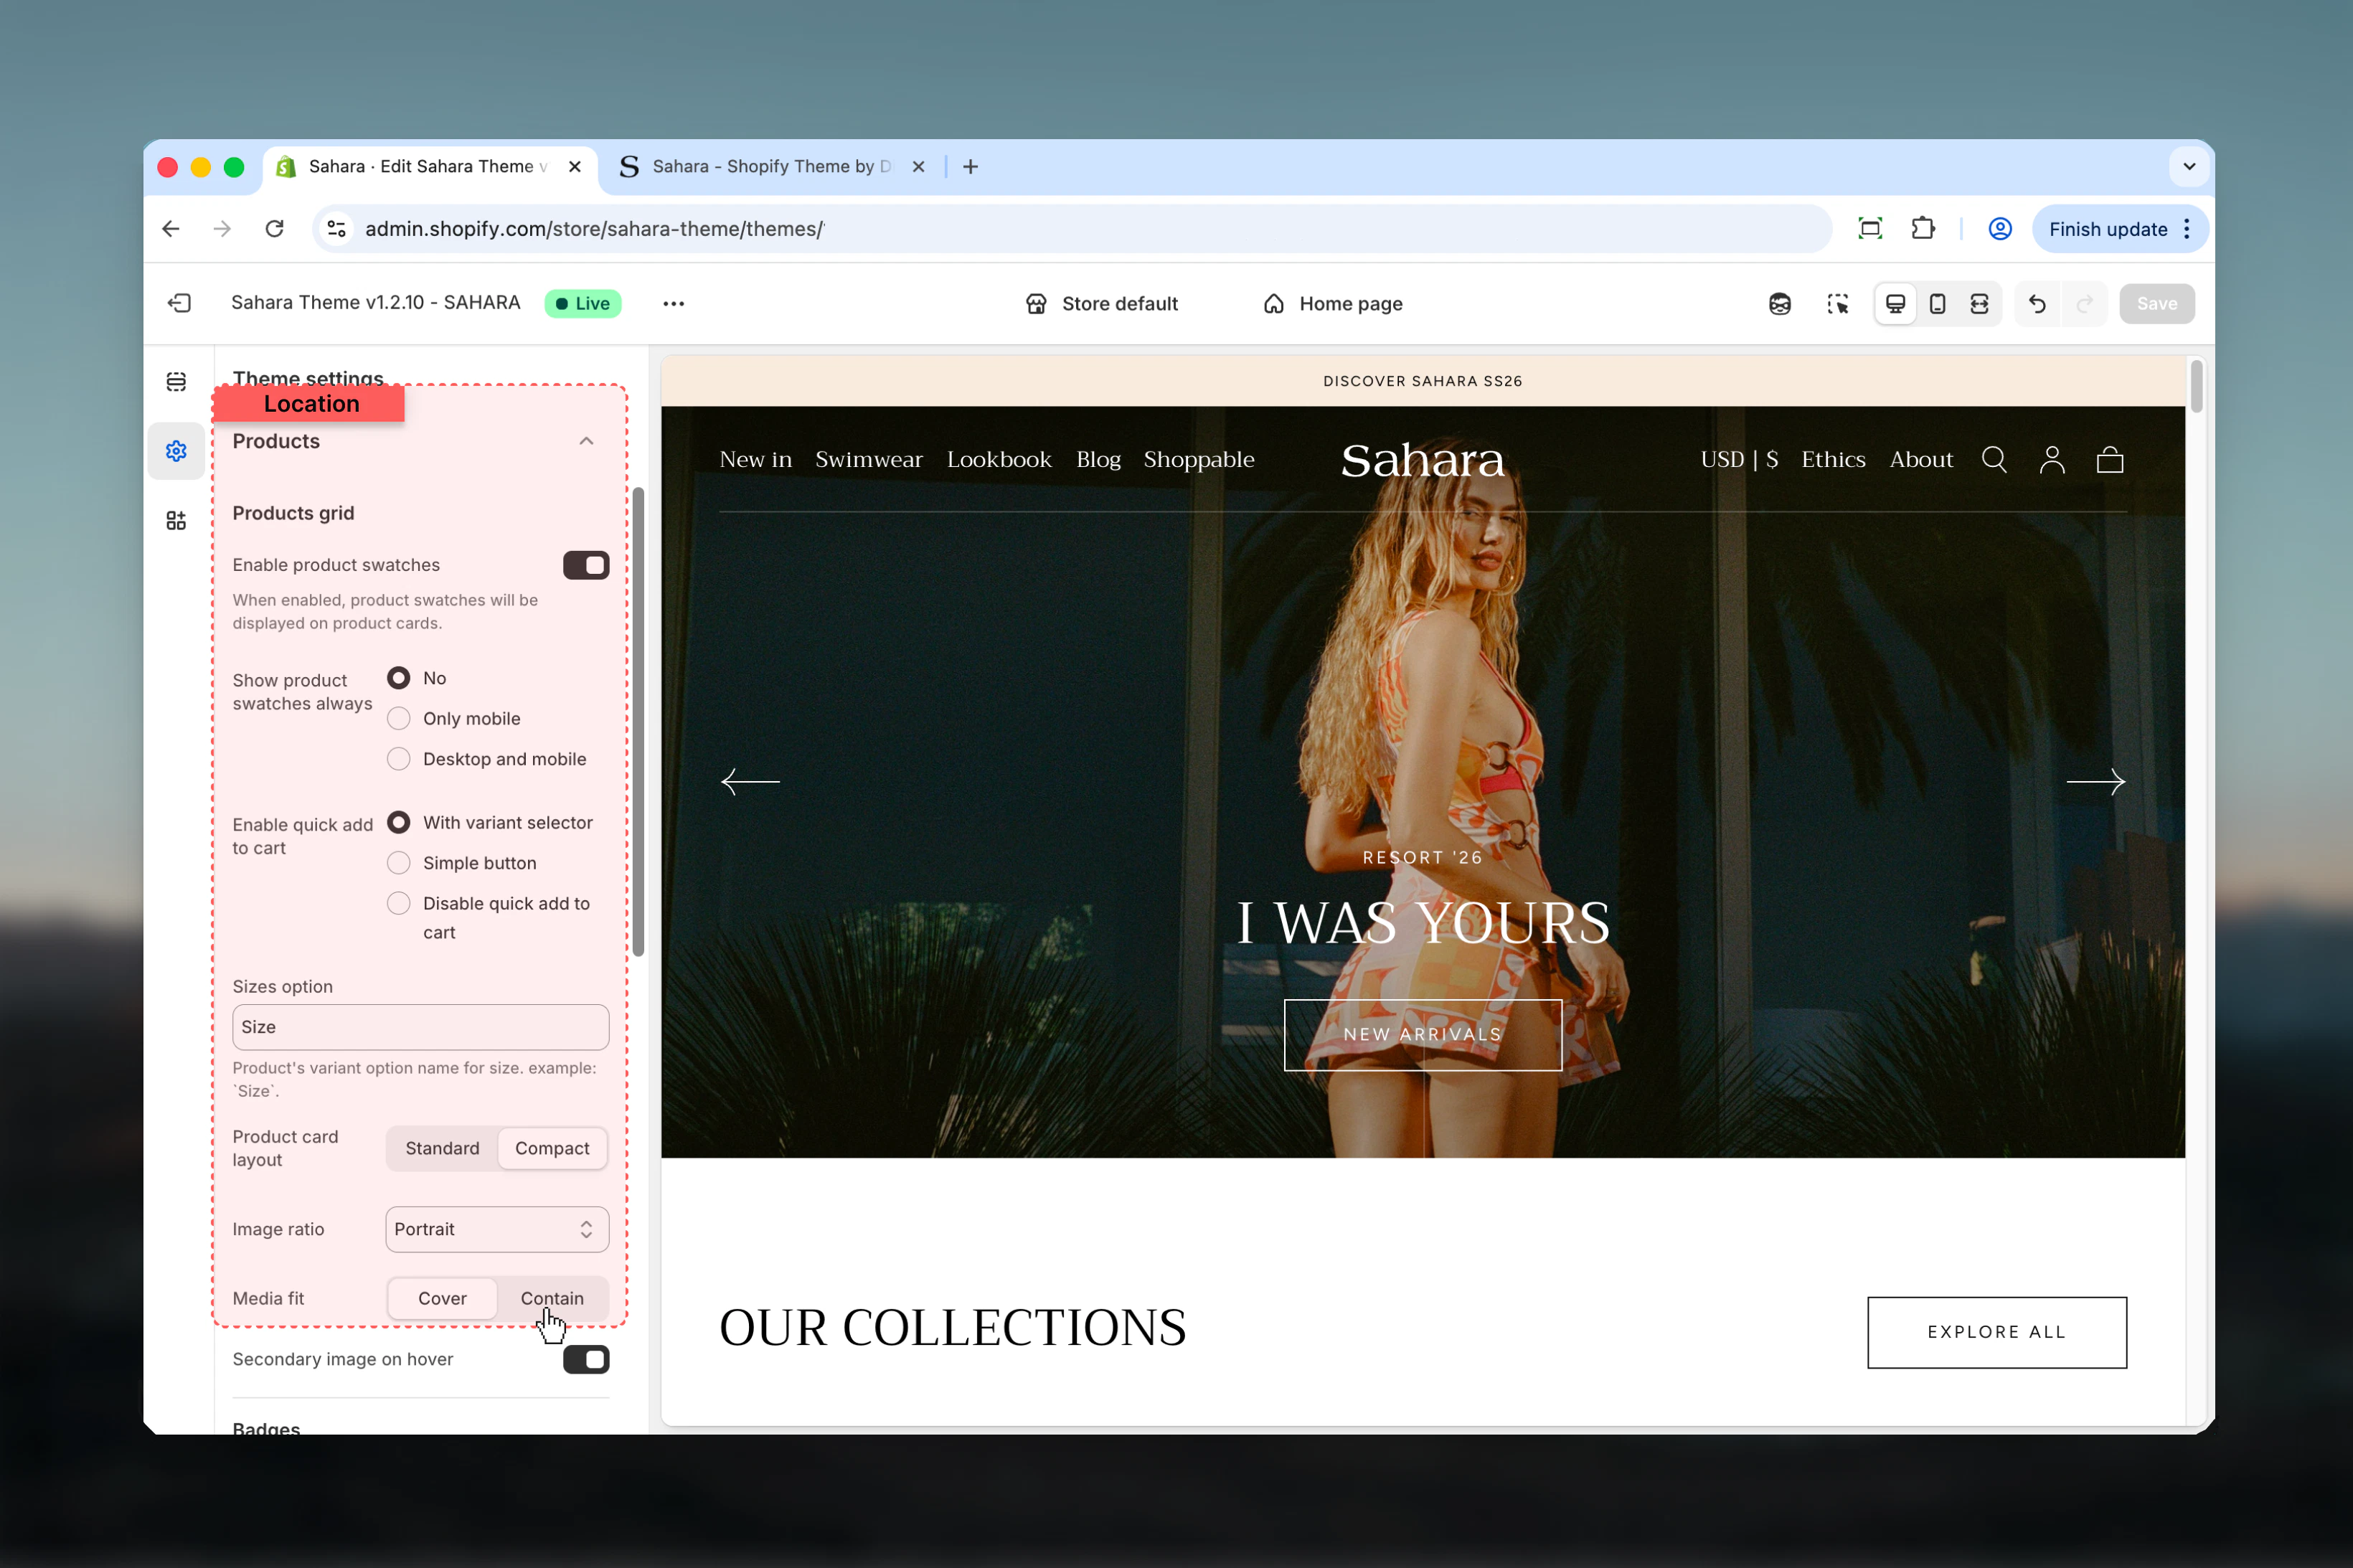Select With variant selector quick add option
Image resolution: width=2353 pixels, height=1568 pixels.
(x=398, y=822)
